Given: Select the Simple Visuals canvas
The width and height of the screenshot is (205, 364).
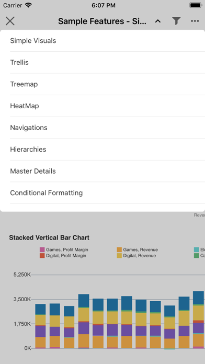Looking at the screenshot, I should pos(102,41).
